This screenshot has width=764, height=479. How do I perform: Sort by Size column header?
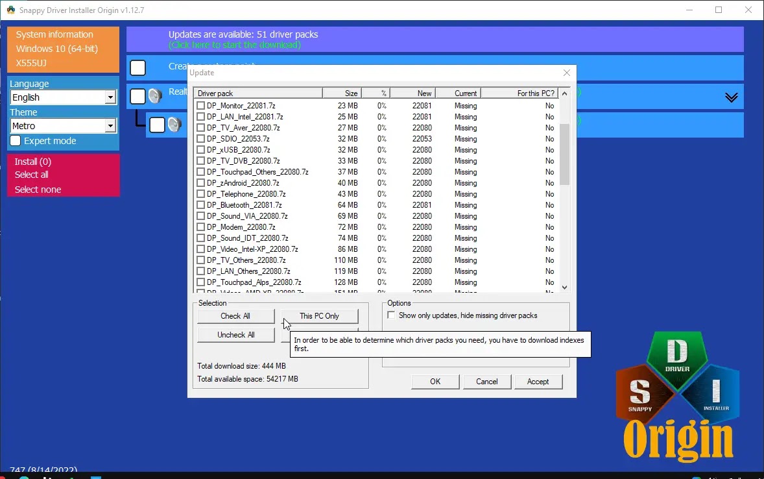coord(342,93)
